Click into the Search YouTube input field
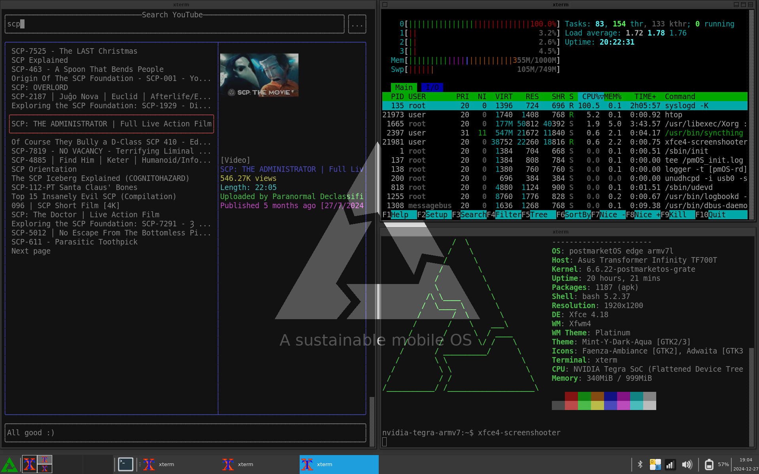This screenshot has width=759, height=474. point(174,24)
